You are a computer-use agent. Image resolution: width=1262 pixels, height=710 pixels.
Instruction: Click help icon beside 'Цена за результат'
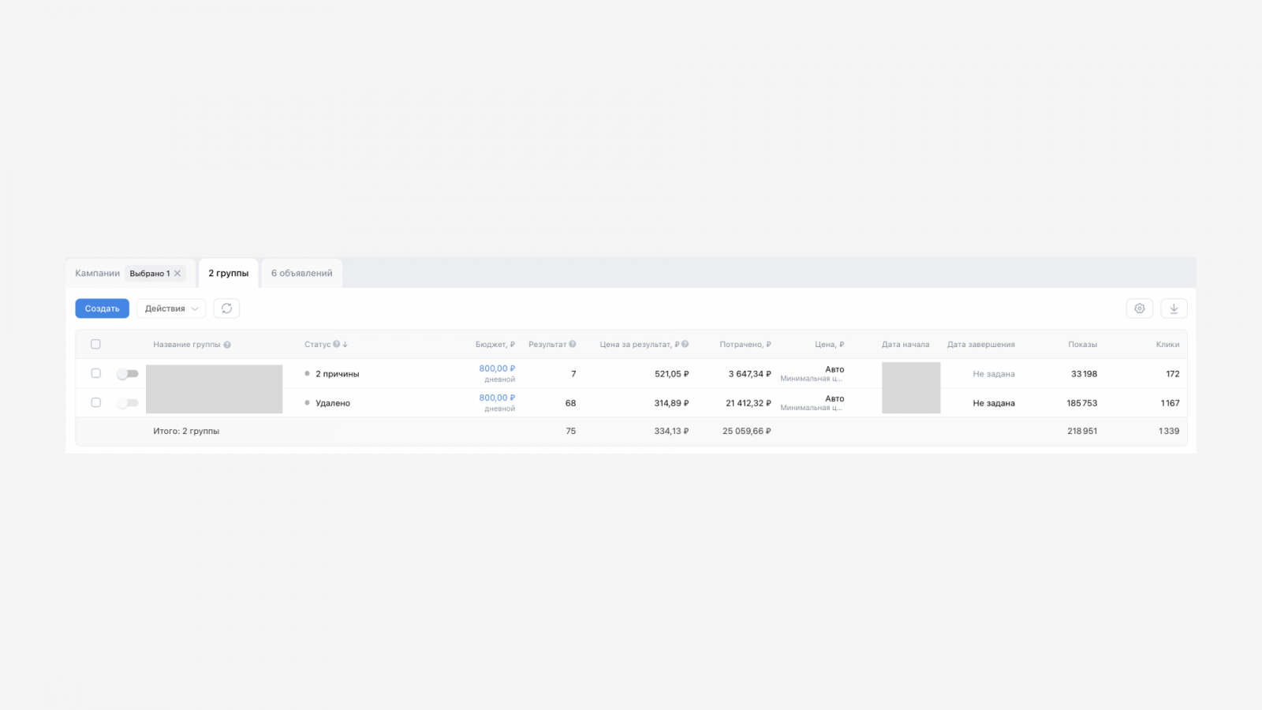[x=685, y=344]
